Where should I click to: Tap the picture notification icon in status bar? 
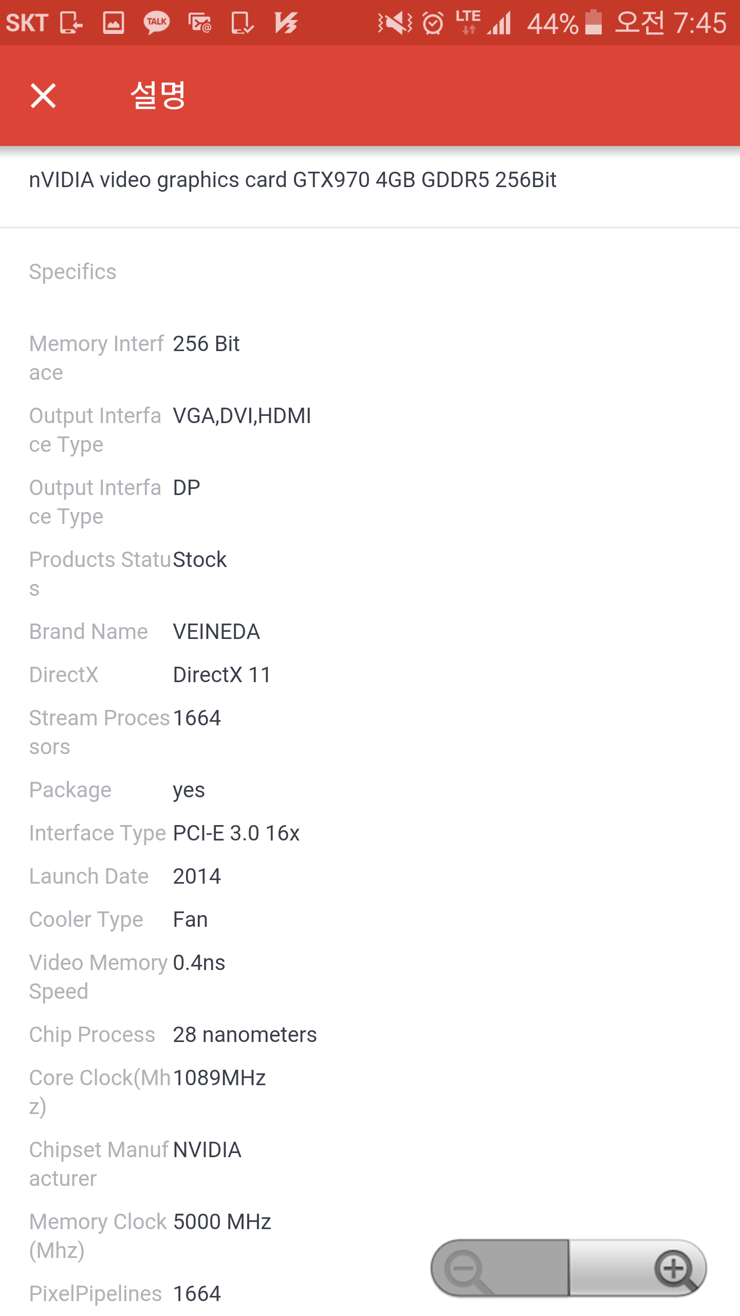tap(113, 23)
